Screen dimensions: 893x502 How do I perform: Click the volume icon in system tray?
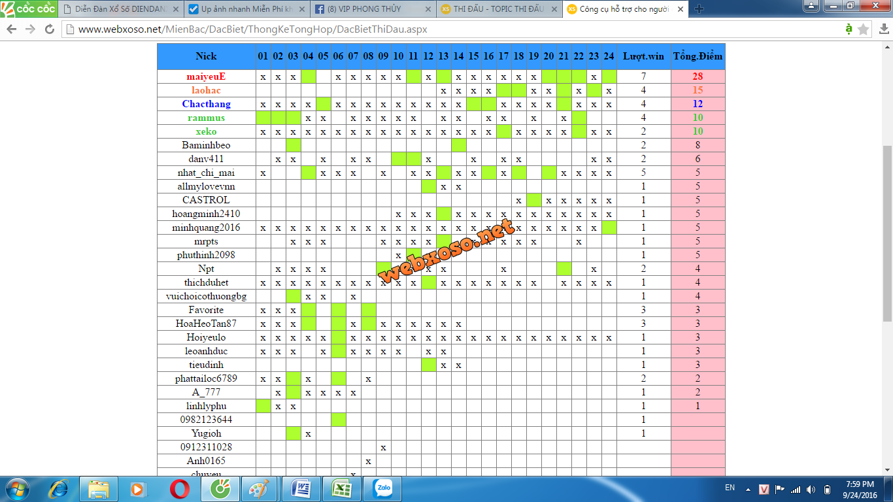[x=811, y=489]
